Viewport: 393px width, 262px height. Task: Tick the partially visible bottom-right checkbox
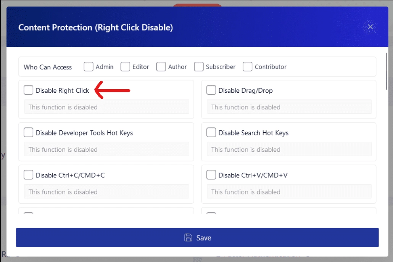point(211,214)
